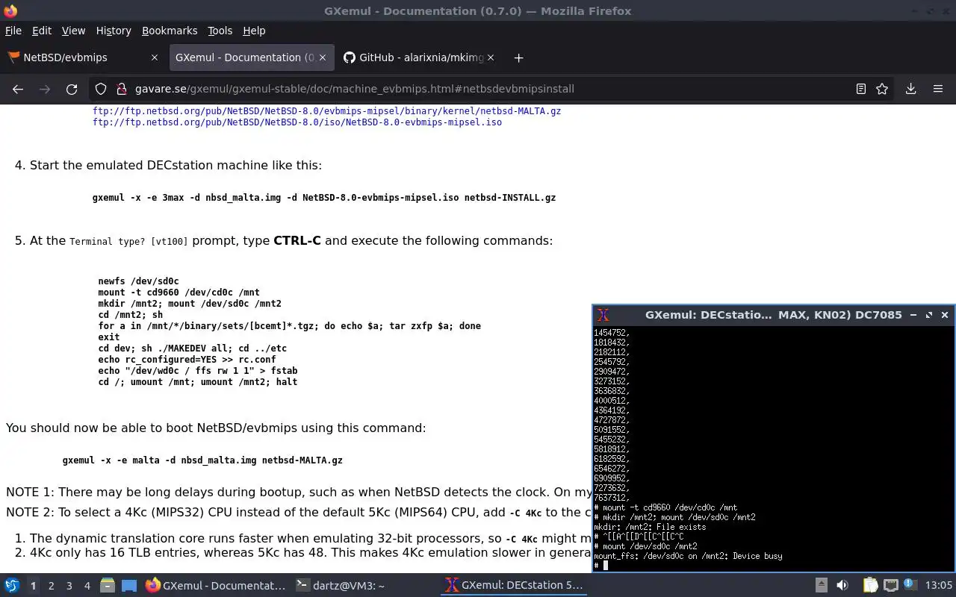
Task: Close the NetBSD/evbmips tab
Action: point(155,57)
